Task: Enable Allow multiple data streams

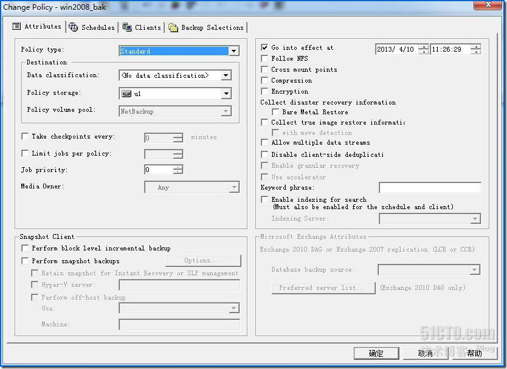Action: (x=264, y=142)
